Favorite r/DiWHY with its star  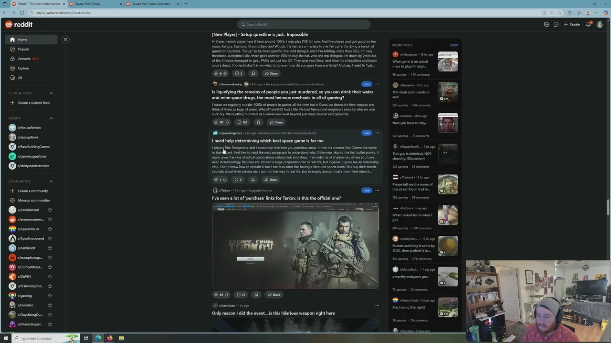click(x=50, y=276)
